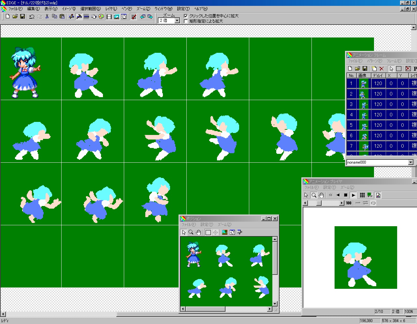Image resolution: width=417 pixels, height=324 pixels.
Task: Maximize the Position window
Action: click(x=269, y=218)
